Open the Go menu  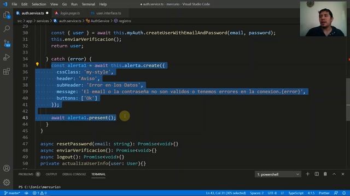(x=65, y=4)
